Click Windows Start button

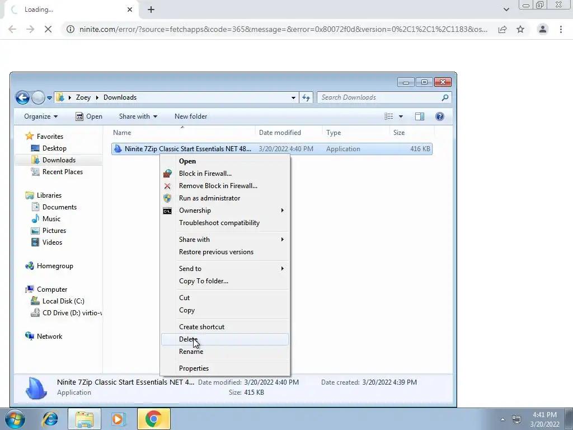point(15,419)
